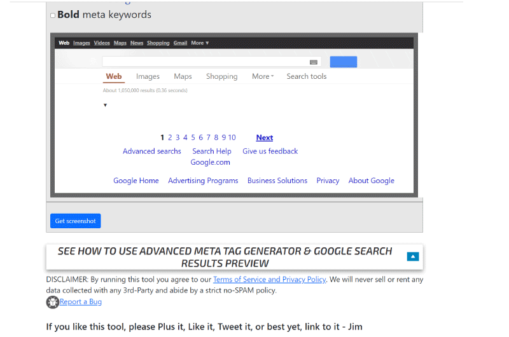Go to results page 6

tap(200, 137)
